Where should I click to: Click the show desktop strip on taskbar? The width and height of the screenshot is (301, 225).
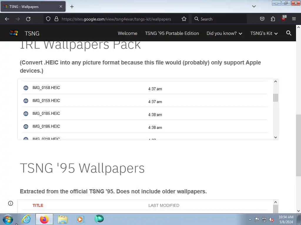[299, 219]
